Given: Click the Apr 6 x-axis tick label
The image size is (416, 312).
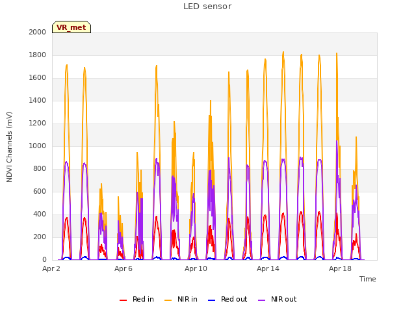Looking at the screenshot, I should tap(123, 268).
